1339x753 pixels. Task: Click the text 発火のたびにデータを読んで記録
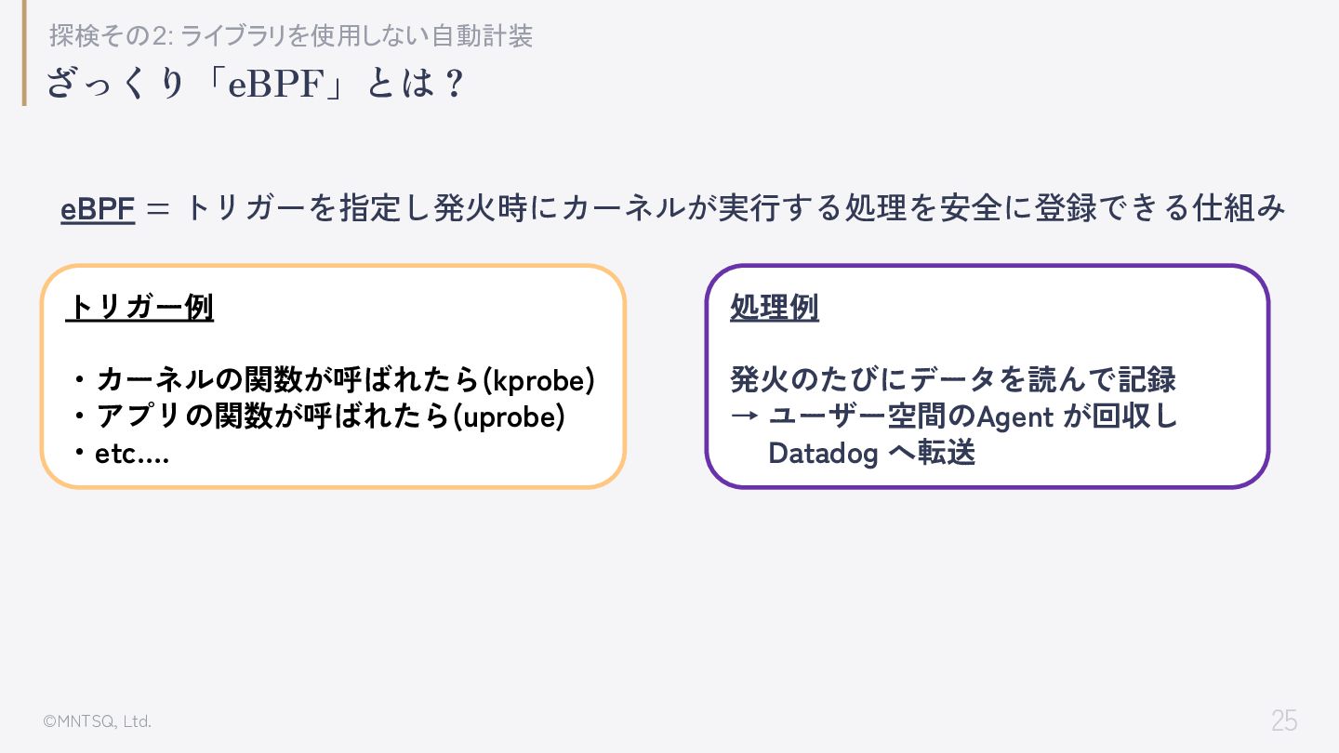point(953,379)
